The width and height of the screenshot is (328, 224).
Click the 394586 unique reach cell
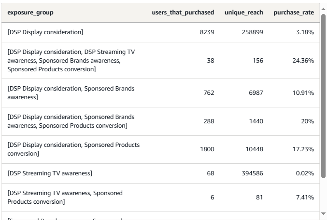coord(252,173)
